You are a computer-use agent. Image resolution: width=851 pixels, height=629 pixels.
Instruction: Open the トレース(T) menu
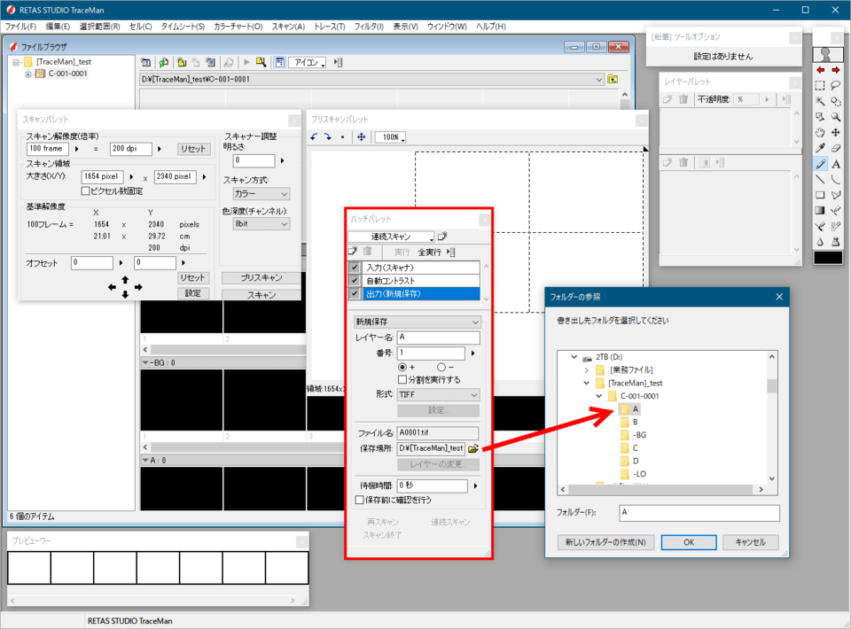point(330,27)
